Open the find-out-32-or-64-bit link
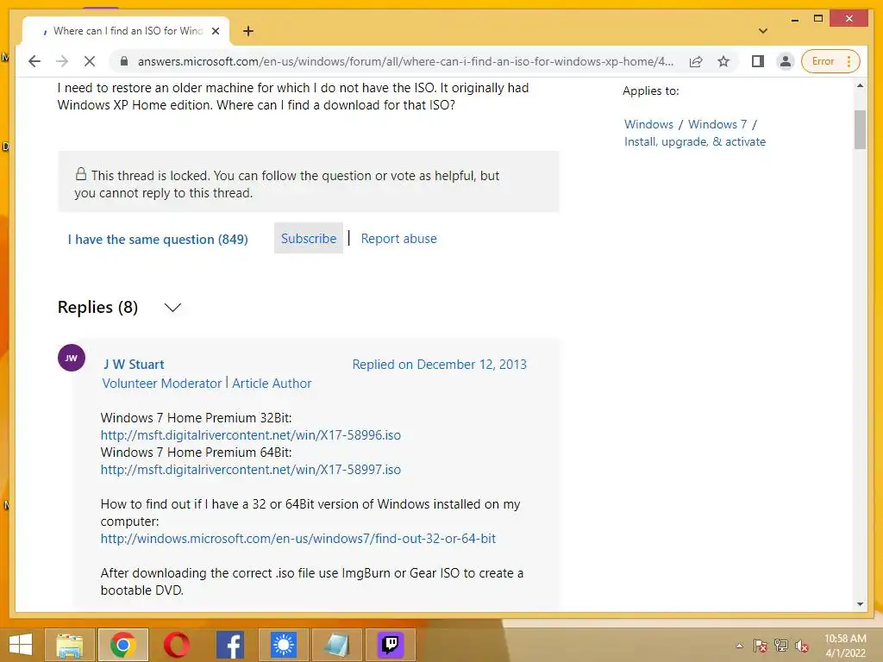This screenshot has height=662, width=883. 297,539
